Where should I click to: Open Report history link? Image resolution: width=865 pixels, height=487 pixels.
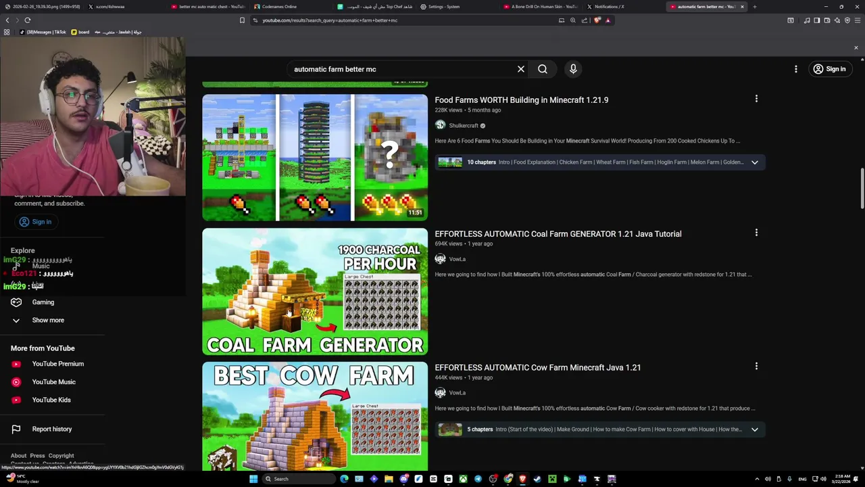click(x=52, y=429)
